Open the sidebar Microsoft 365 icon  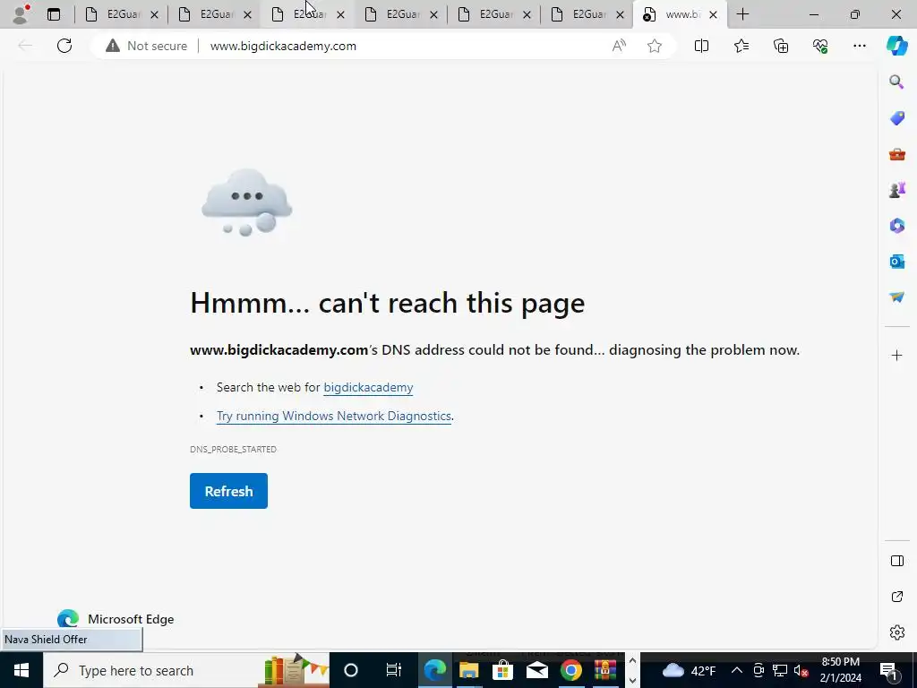click(896, 225)
